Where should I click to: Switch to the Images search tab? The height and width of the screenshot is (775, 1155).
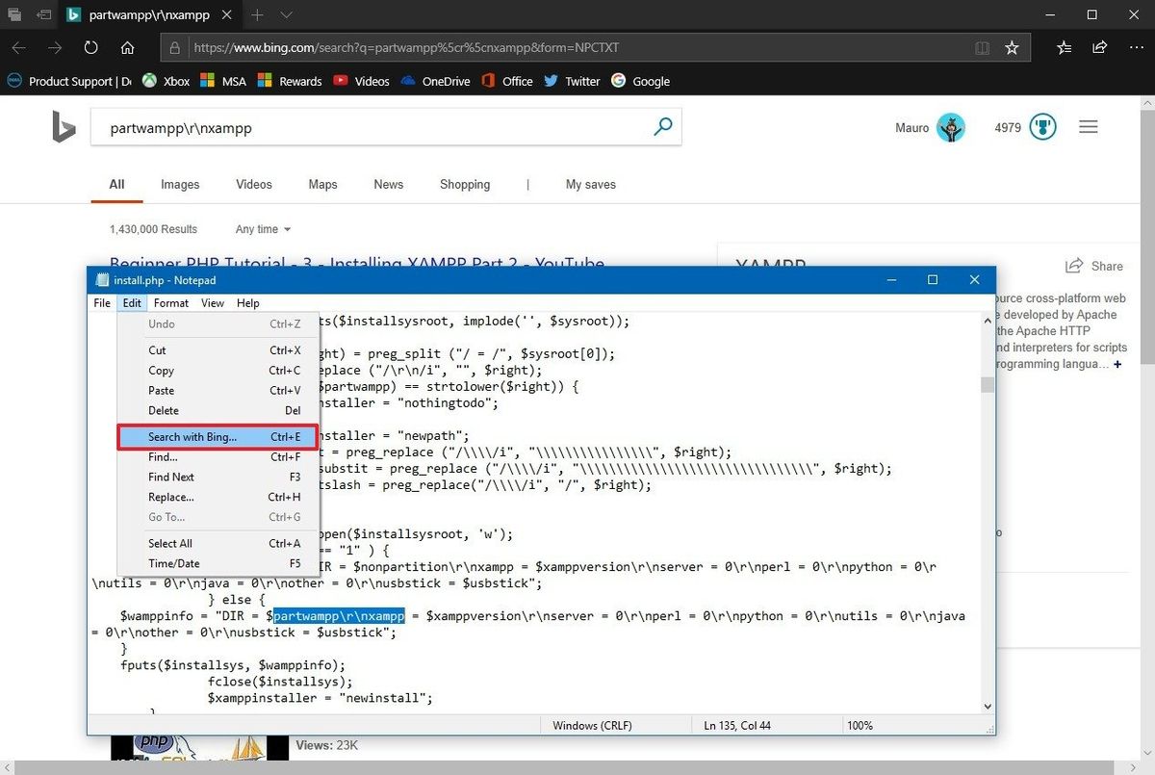179,184
